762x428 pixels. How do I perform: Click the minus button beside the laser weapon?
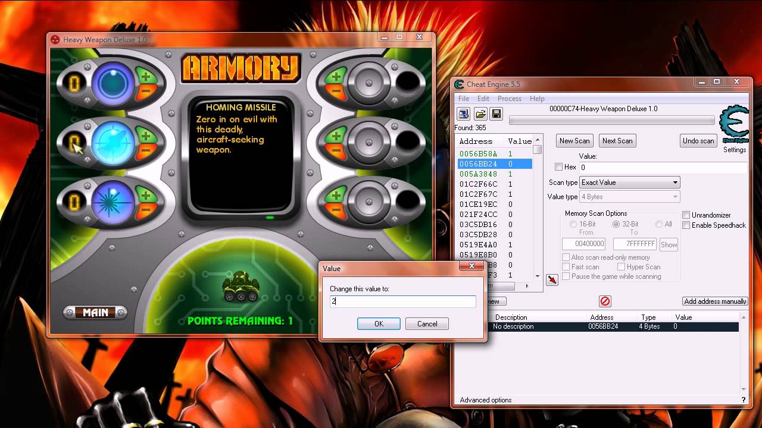tap(146, 209)
